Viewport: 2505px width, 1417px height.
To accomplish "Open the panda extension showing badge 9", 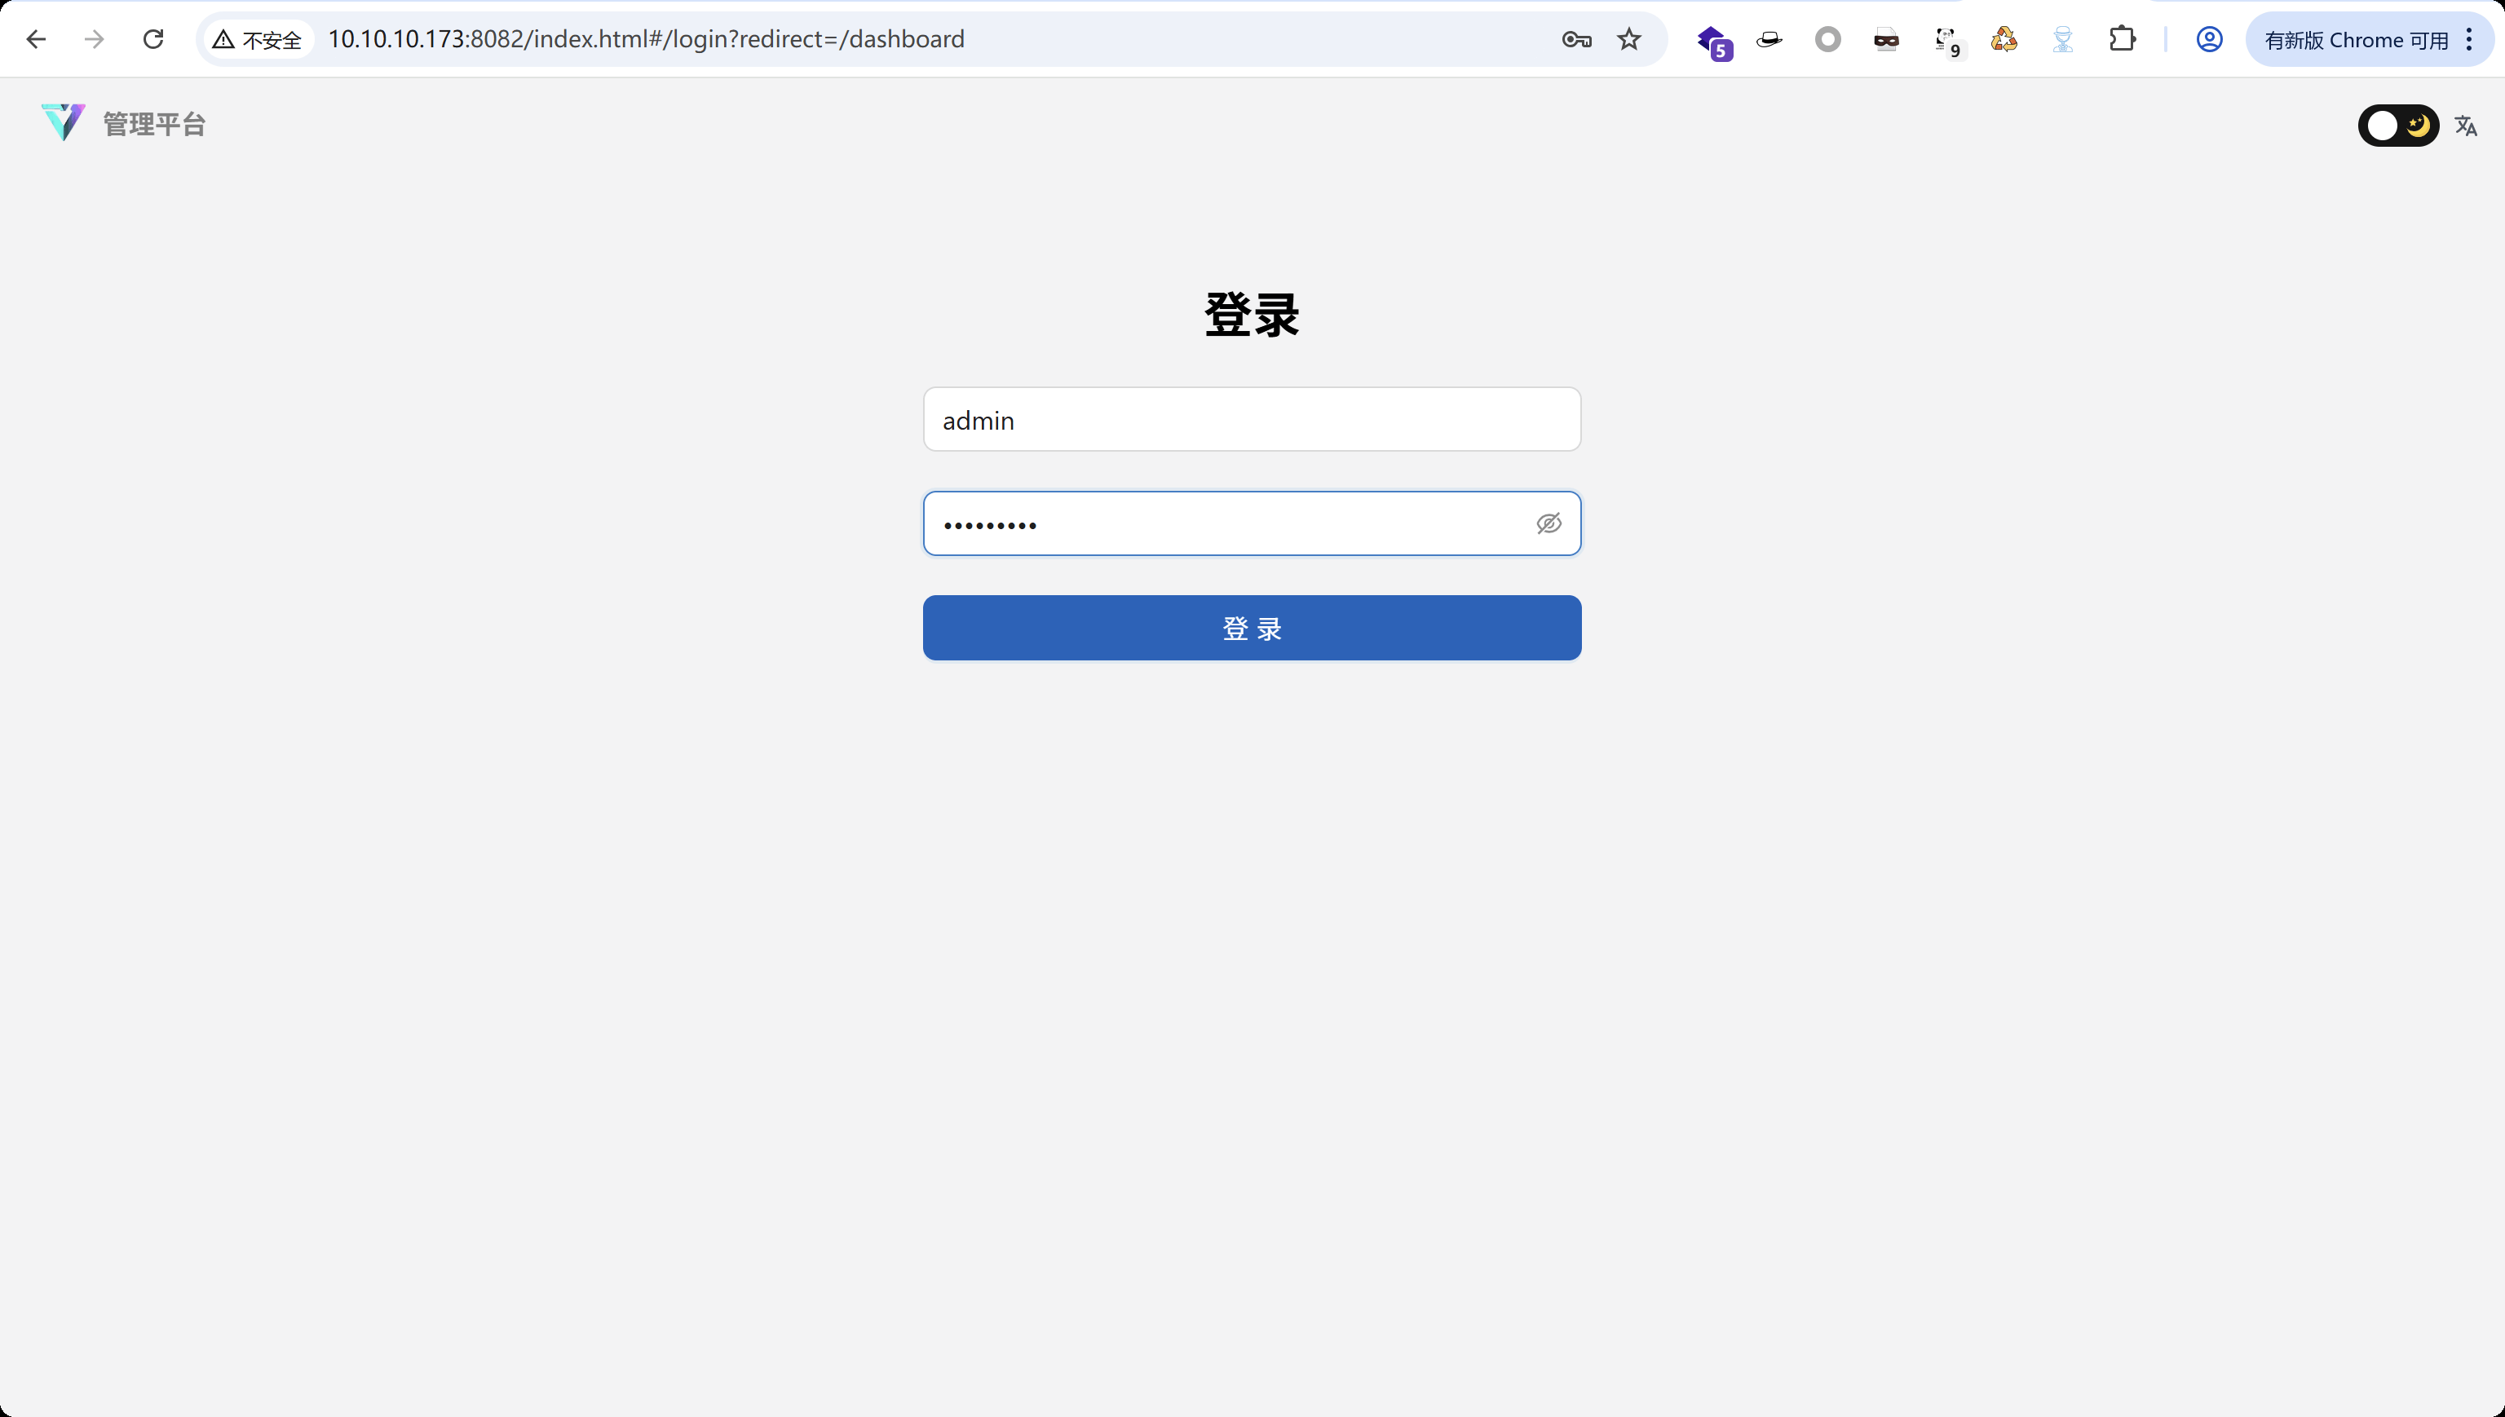I will click(1947, 40).
